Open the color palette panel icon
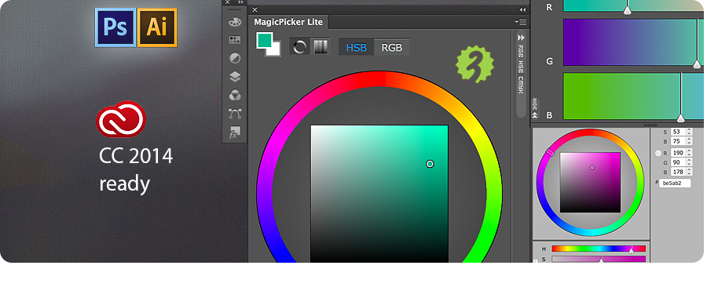Screen dimensions: 707x298 [x=234, y=22]
